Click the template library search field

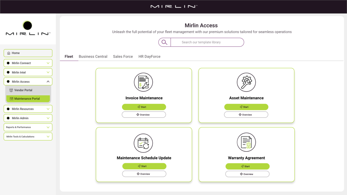(207, 42)
